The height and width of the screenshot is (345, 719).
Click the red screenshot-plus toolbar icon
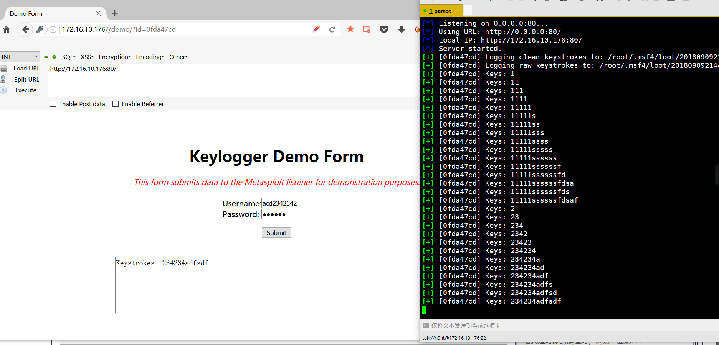pyautogui.click(x=367, y=29)
